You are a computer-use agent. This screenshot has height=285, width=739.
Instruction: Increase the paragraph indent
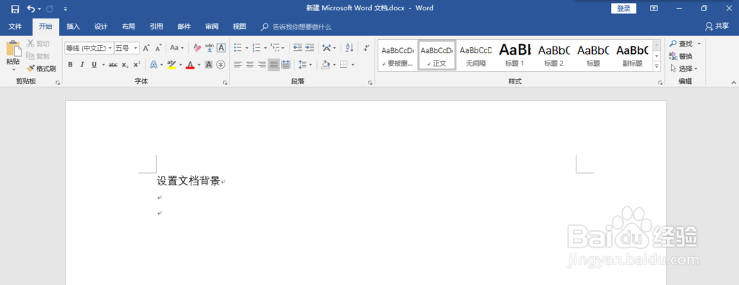[309, 47]
